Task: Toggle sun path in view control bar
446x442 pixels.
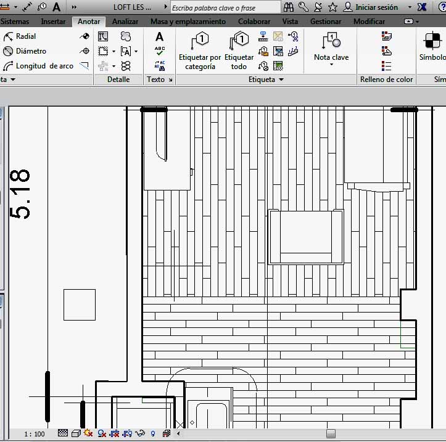Action: (88, 434)
